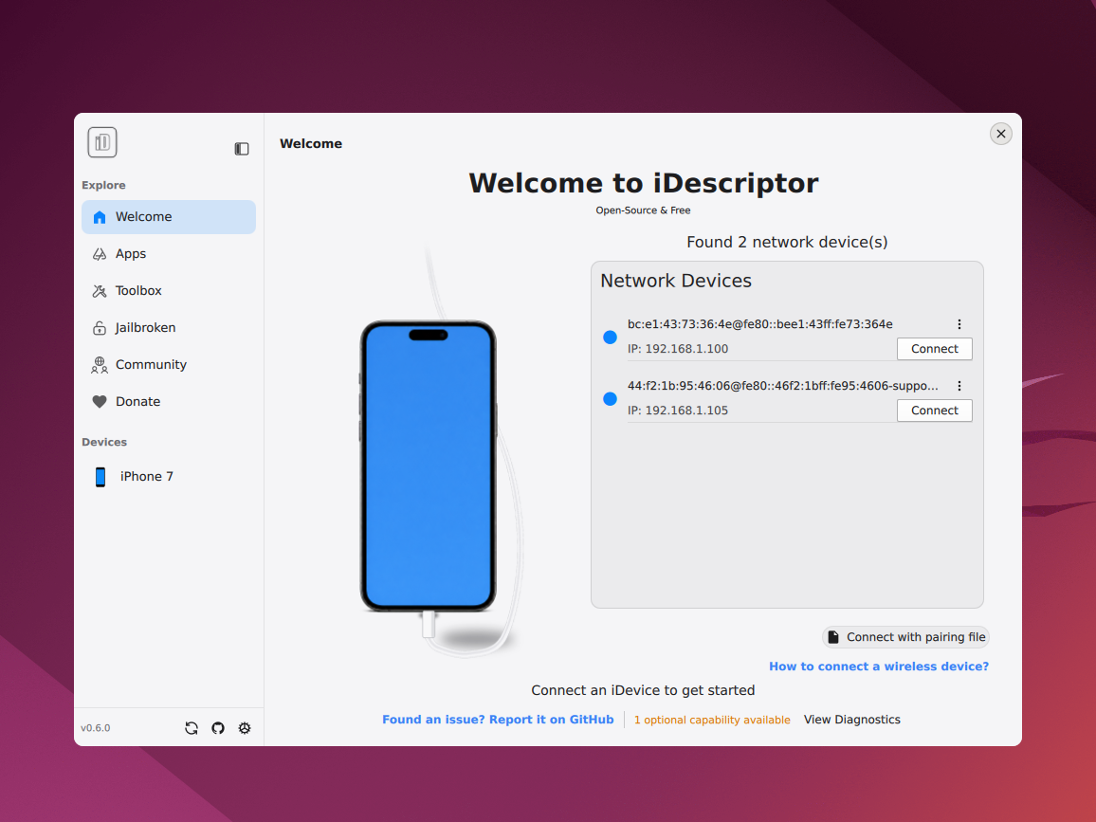
Task: Go to the Apps section
Action: pyautogui.click(x=169, y=254)
